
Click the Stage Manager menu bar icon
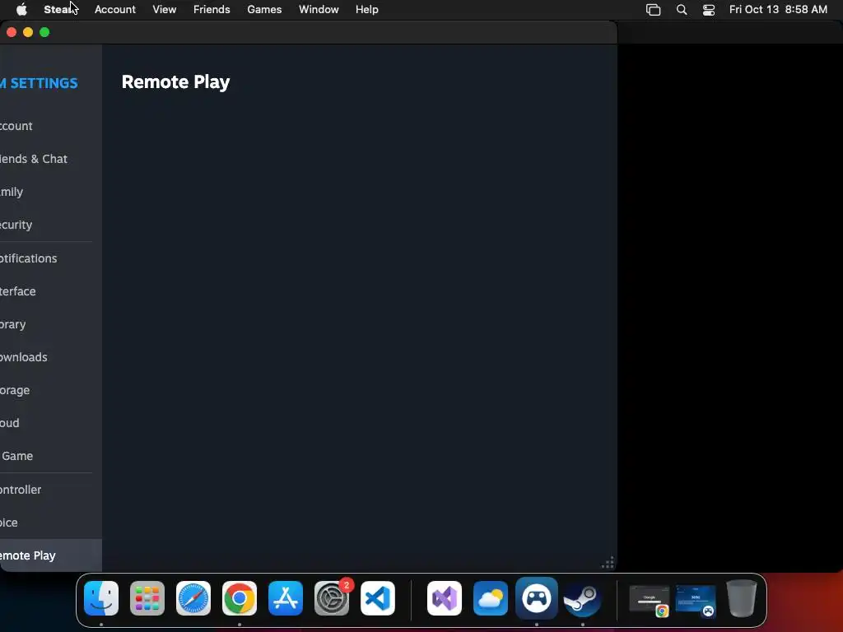[x=653, y=9]
